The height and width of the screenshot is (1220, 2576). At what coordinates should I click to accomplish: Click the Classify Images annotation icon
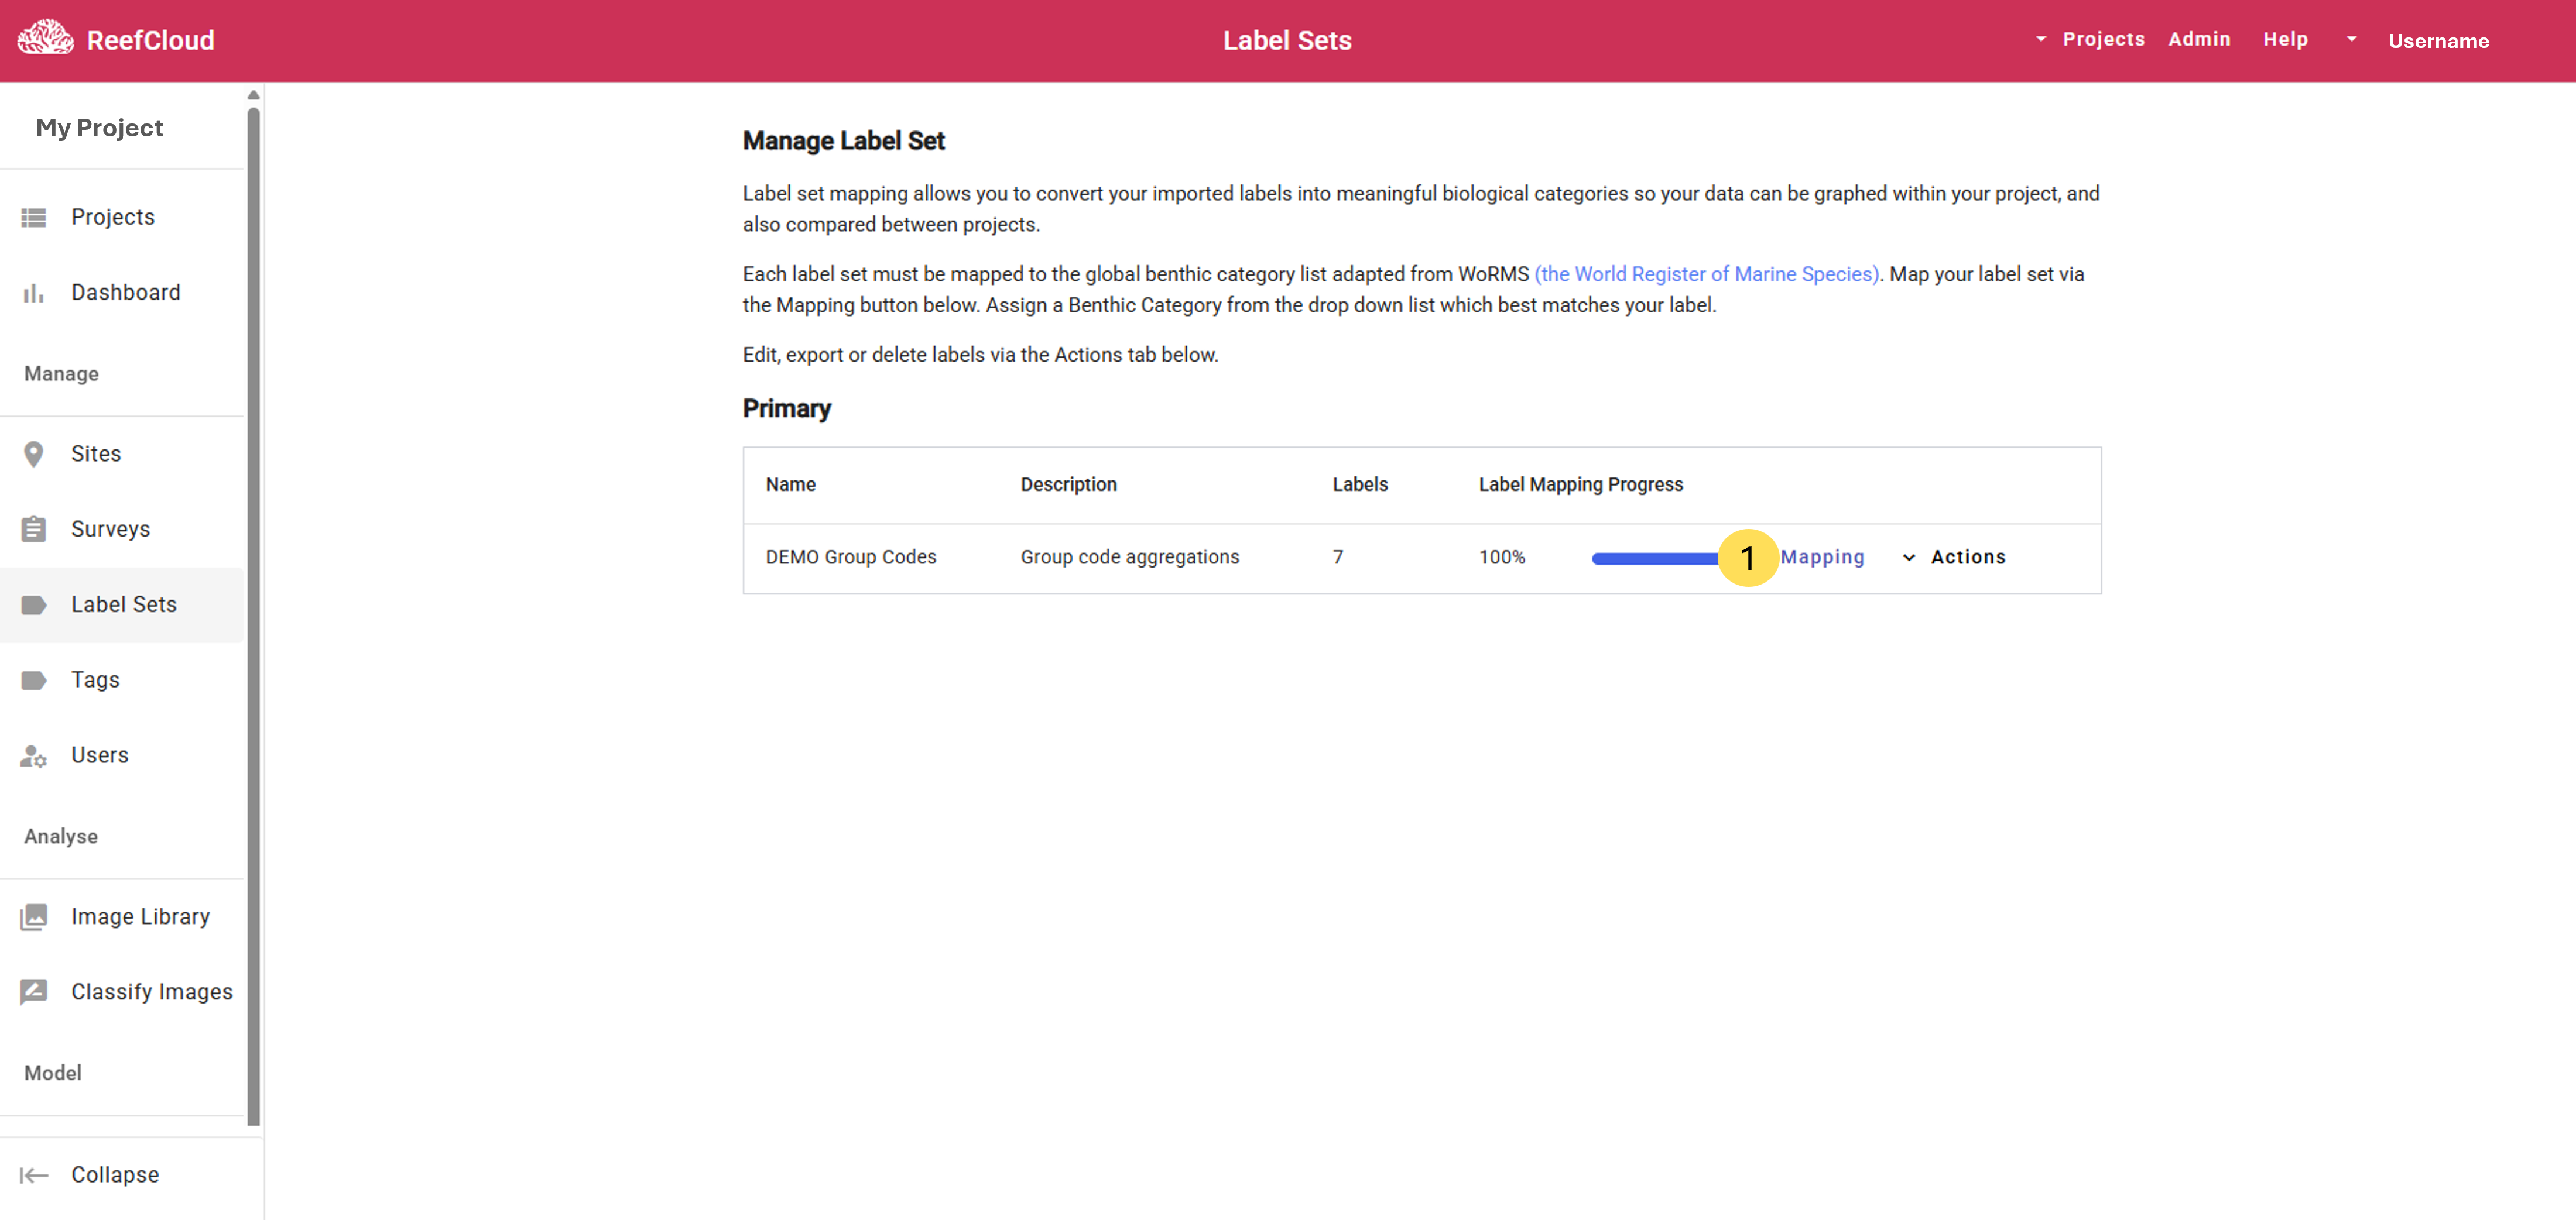point(34,992)
